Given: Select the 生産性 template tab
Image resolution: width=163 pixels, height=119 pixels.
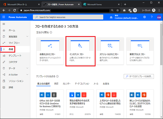Looking at the screenshot, I should tap(106, 84).
